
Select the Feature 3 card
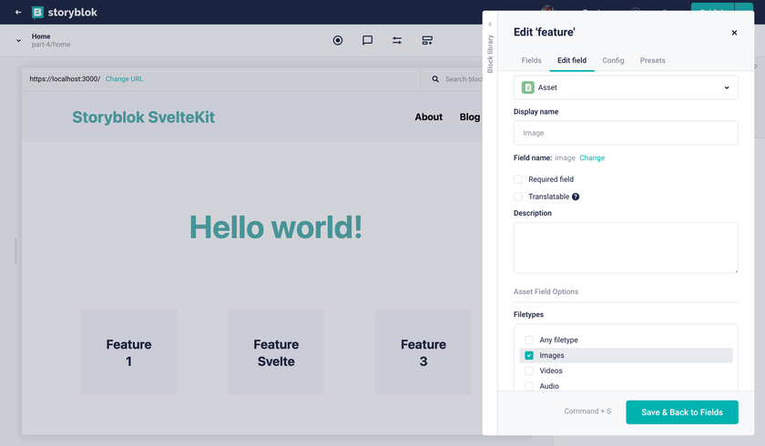[423, 352]
